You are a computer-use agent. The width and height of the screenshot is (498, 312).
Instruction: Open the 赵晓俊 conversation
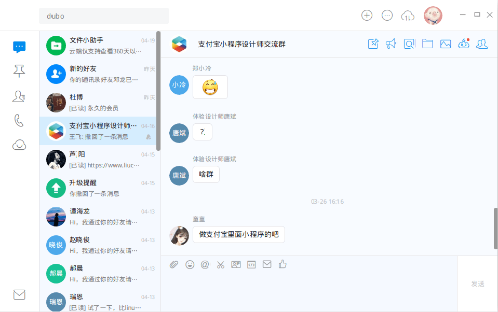click(x=99, y=245)
